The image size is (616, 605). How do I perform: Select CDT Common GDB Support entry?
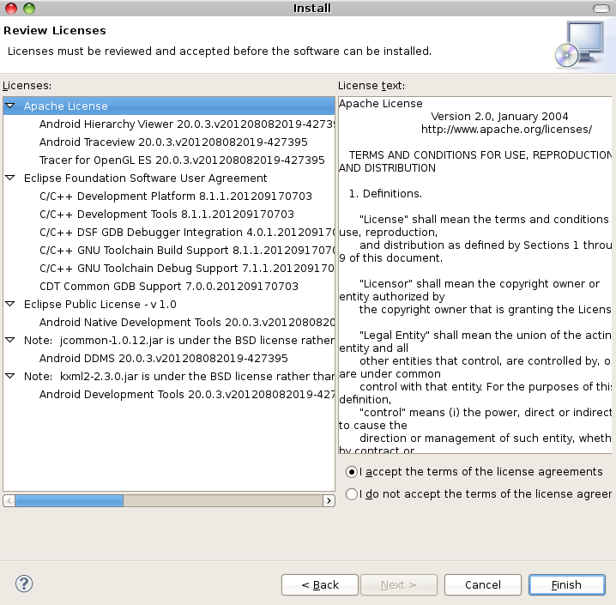(x=169, y=287)
